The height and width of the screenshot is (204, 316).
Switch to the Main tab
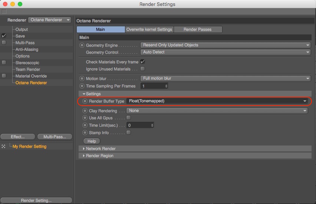coord(101,29)
